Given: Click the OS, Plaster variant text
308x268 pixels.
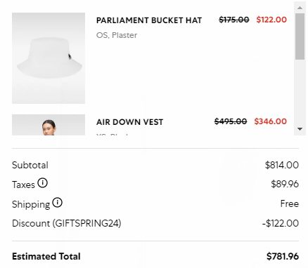Looking at the screenshot, I should (117, 35).
